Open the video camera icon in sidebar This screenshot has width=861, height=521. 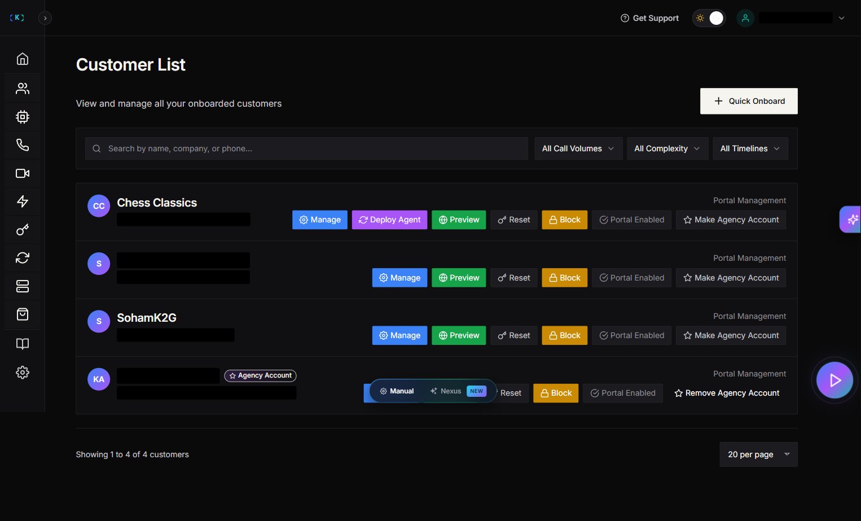23,173
